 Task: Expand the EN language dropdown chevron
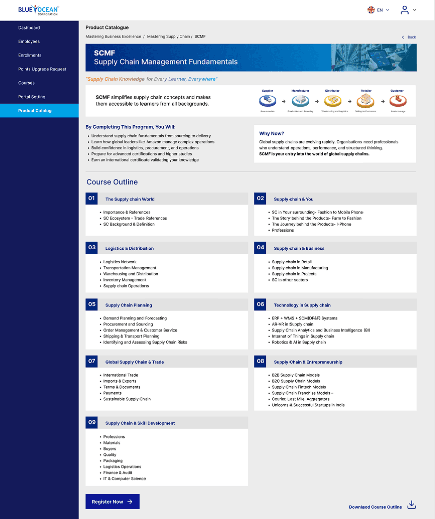tap(388, 10)
